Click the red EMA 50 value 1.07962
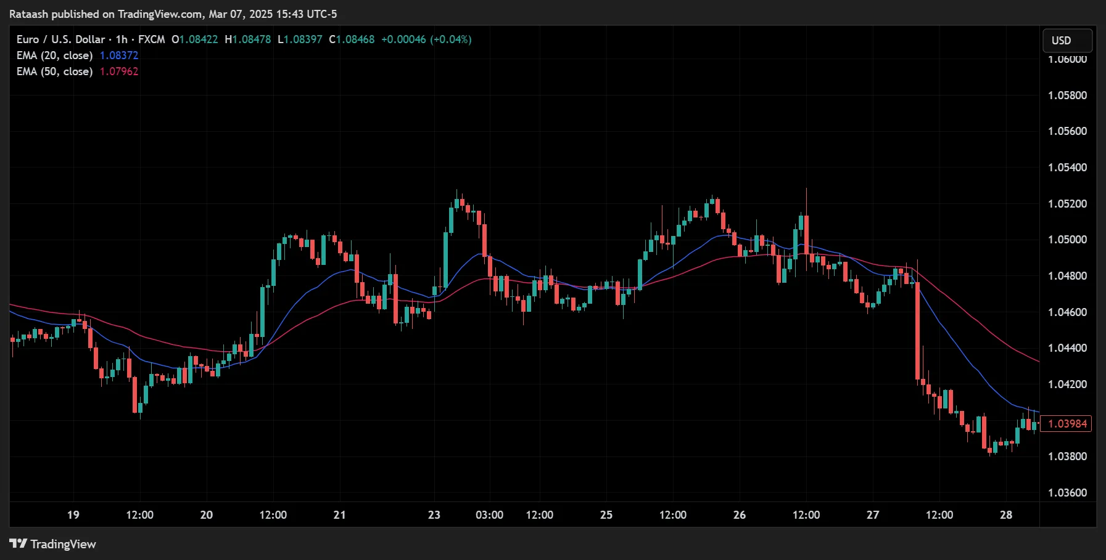 pyautogui.click(x=119, y=71)
